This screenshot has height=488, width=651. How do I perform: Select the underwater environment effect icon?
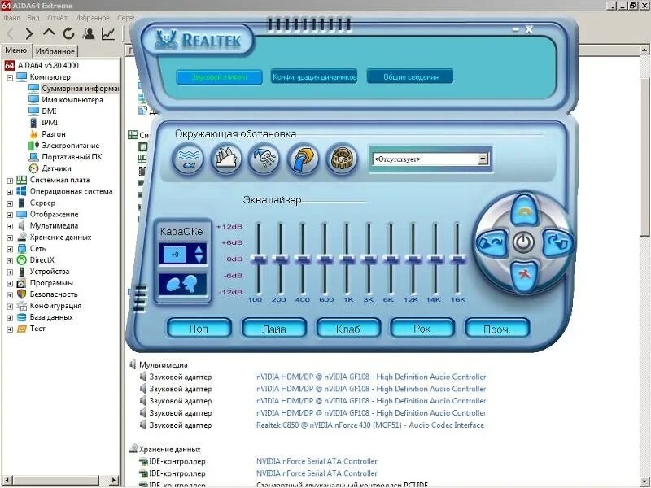(188, 159)
